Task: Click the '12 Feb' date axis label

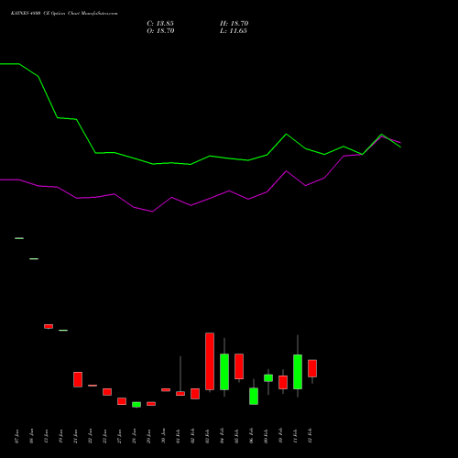Action: tap(310, 436)
